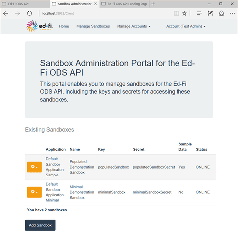Image resolution: width=238 pixels, height=234 pixels.
Task: Select the populatedSandbox key text
Action: click(x=114, y=167)
